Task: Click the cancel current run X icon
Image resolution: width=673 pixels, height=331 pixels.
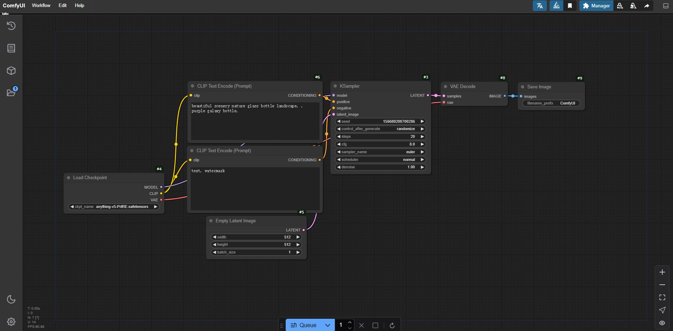Action: pos(362,325)
